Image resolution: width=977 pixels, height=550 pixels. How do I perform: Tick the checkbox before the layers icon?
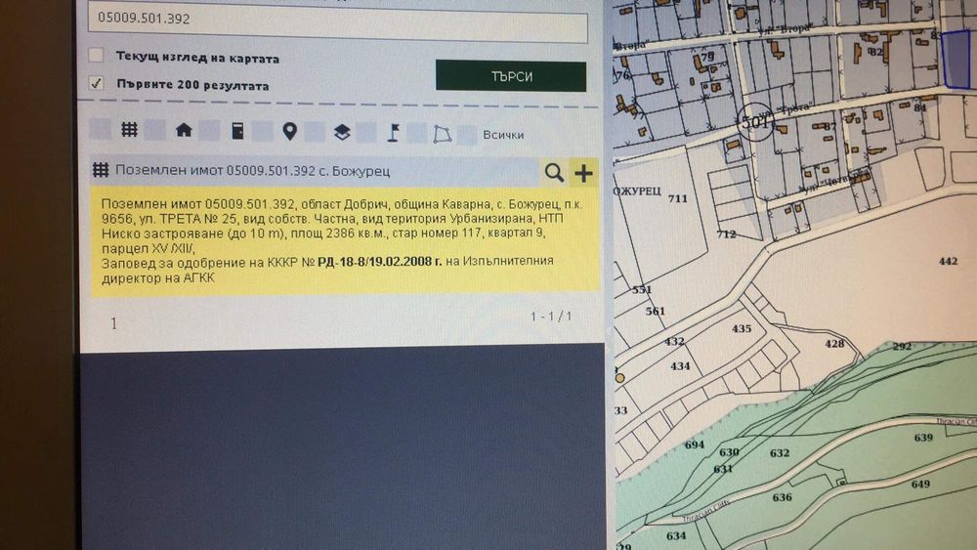pyautogui.click(x=315, y=132)
